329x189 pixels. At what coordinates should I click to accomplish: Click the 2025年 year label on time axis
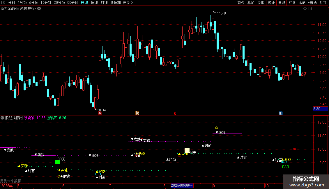tap(7, 186)
